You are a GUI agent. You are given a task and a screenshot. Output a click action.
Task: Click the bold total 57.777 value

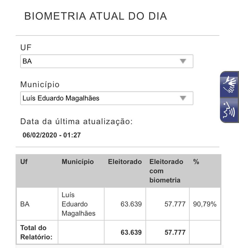pyautogui.click(x=175, y=232)
